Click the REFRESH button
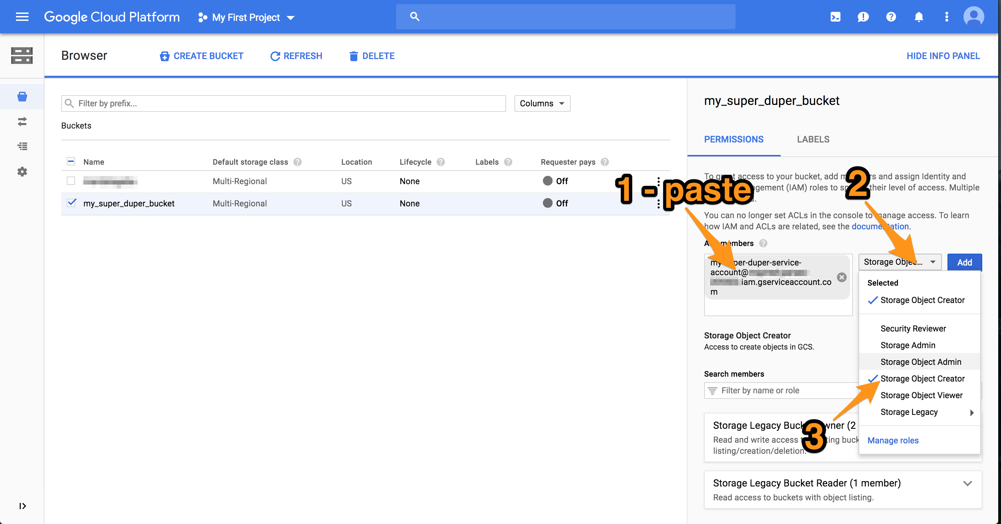1001x524 pixels. (x=296, y=56)
